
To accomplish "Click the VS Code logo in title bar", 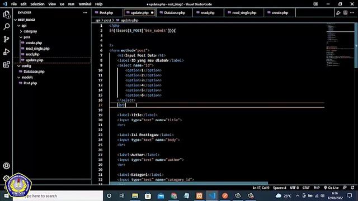I will 5,4.
